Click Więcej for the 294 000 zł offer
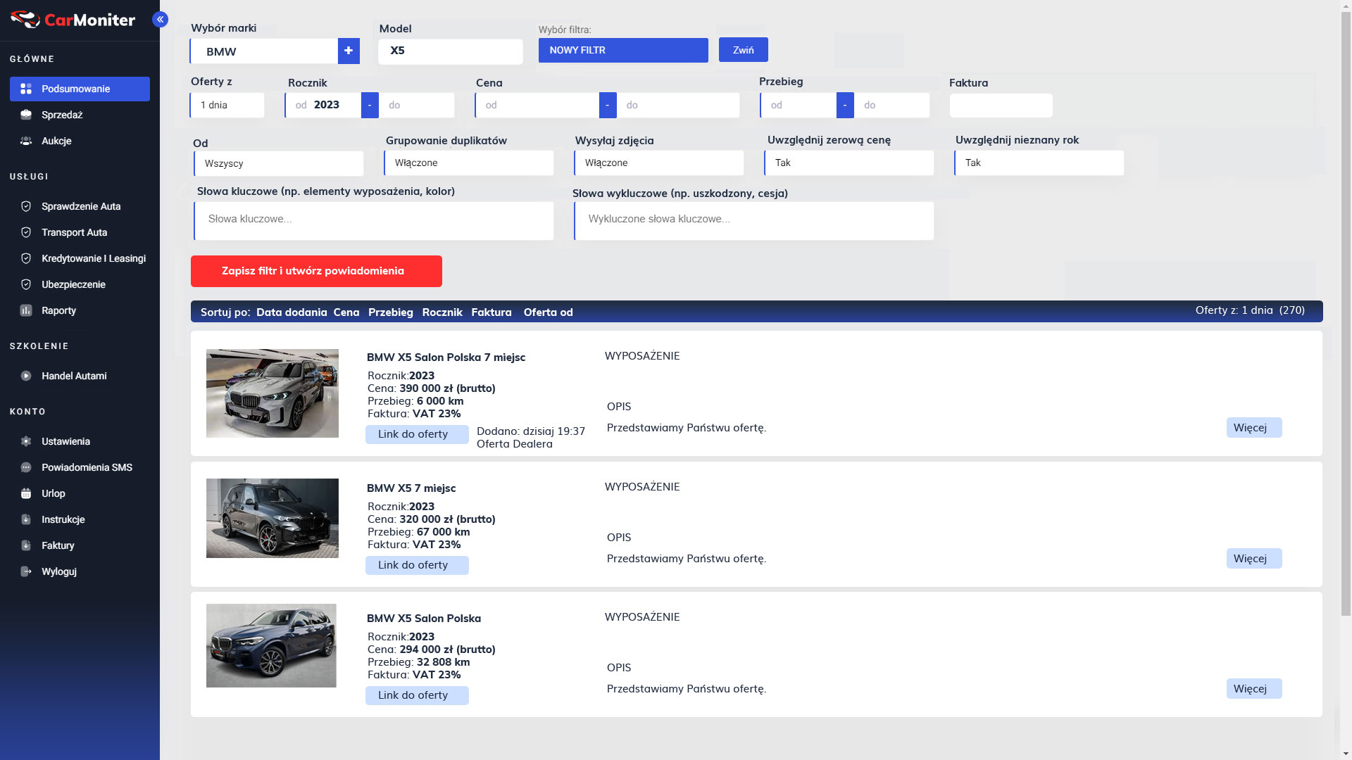 (x=1254, y=689)
